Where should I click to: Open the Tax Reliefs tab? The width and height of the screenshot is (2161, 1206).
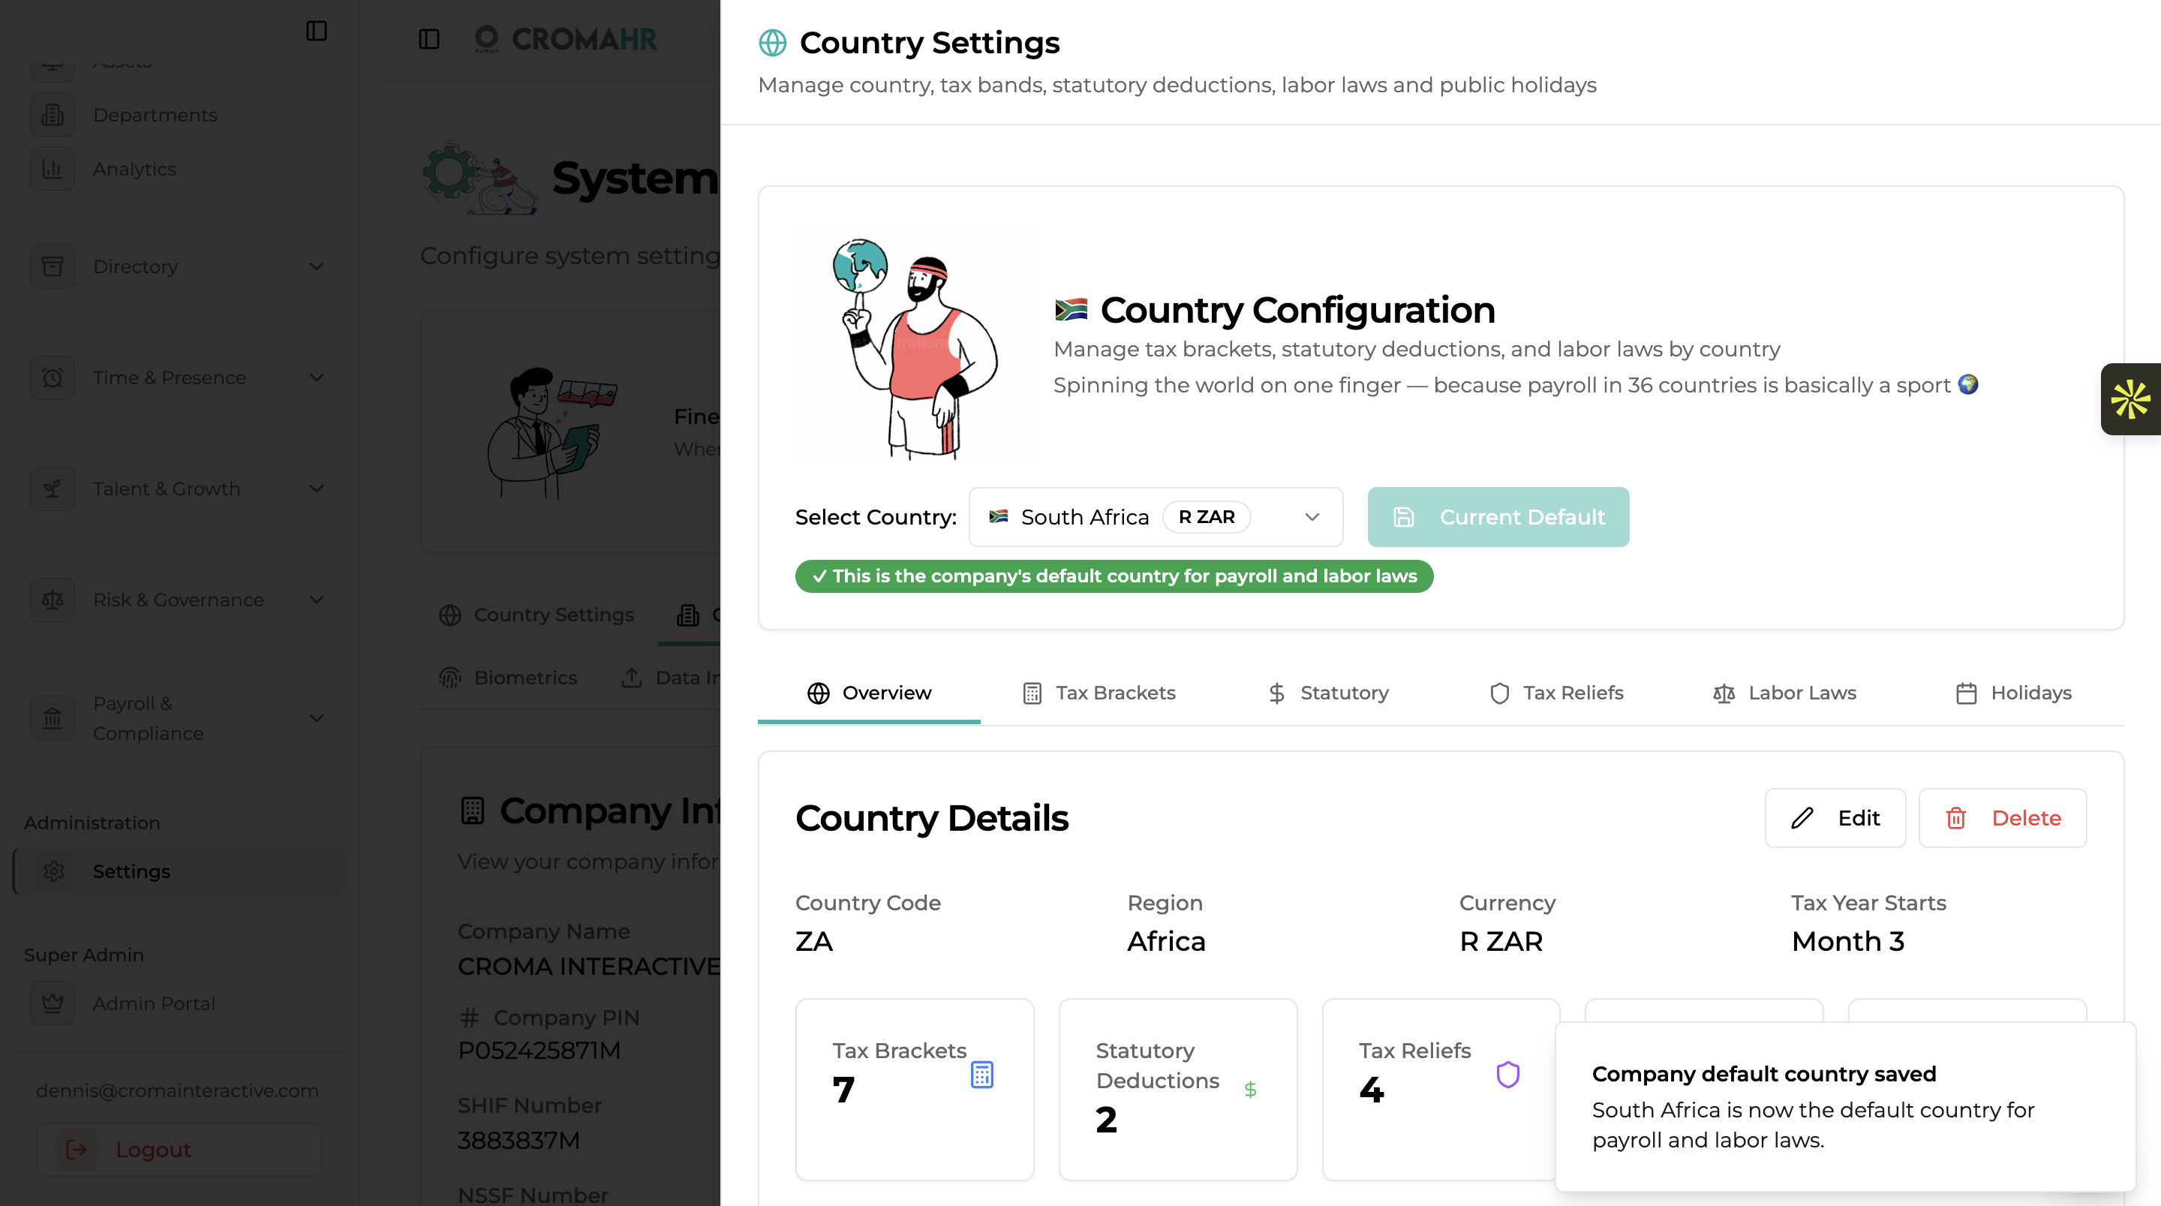click(1556, 693)
